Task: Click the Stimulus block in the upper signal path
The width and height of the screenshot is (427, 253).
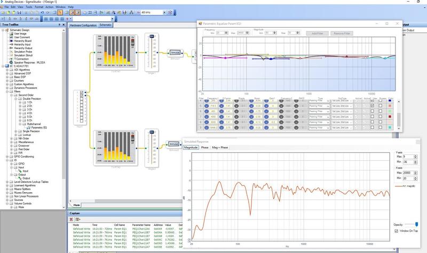Action: 175,53
